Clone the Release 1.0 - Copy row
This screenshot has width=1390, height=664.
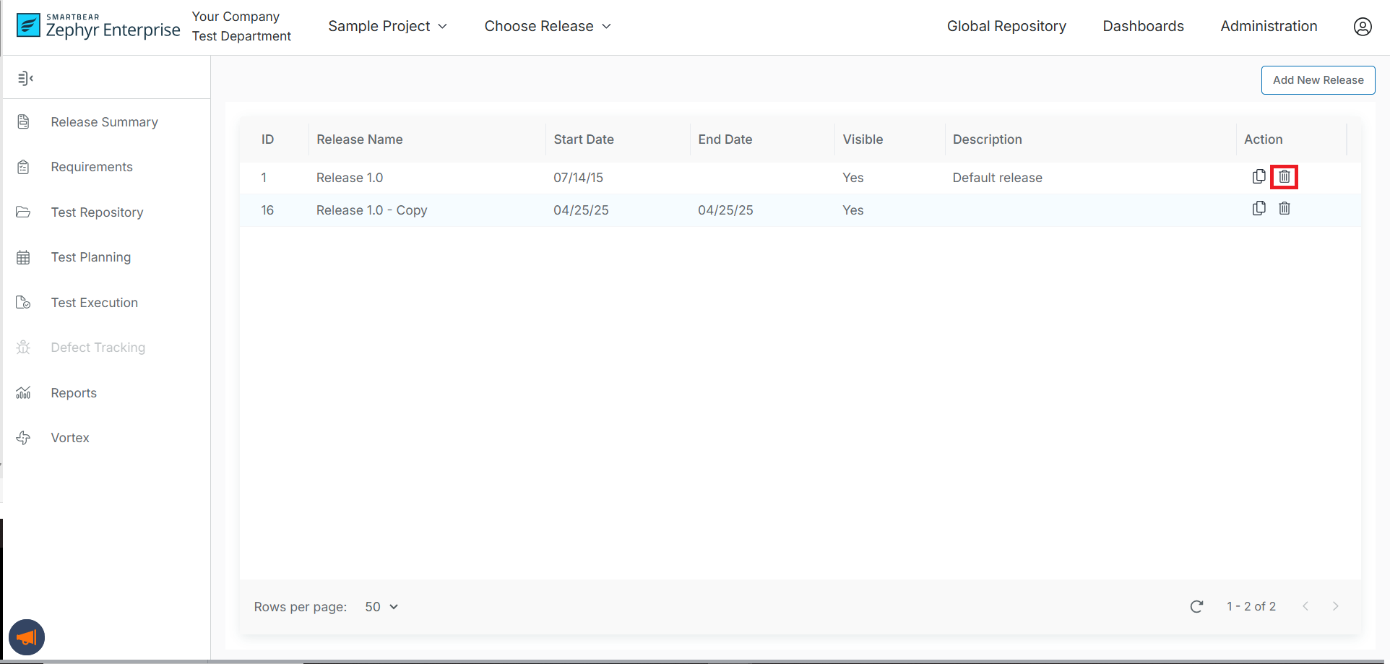(x=1259, y=208)
